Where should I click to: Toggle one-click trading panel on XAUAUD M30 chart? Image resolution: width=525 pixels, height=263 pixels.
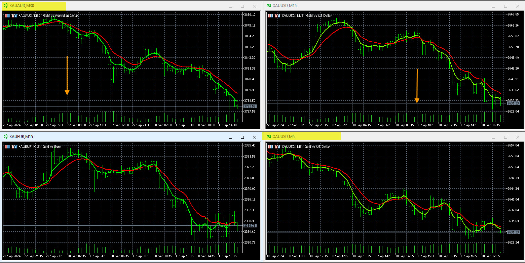pos(7,15)
